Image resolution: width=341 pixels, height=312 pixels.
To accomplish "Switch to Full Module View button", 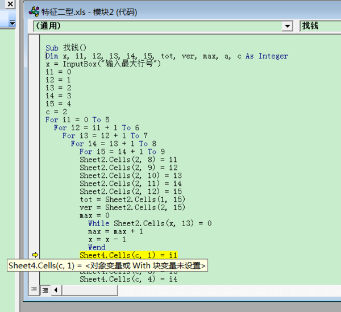I will pos(44,290).
